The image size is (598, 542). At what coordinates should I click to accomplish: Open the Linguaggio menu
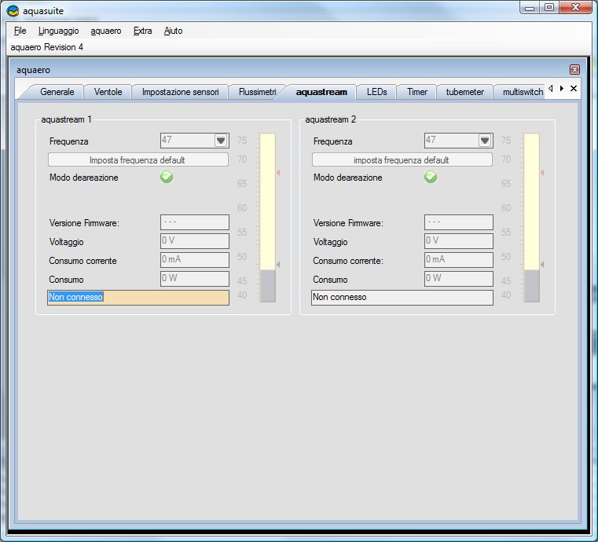pos(58,31)
